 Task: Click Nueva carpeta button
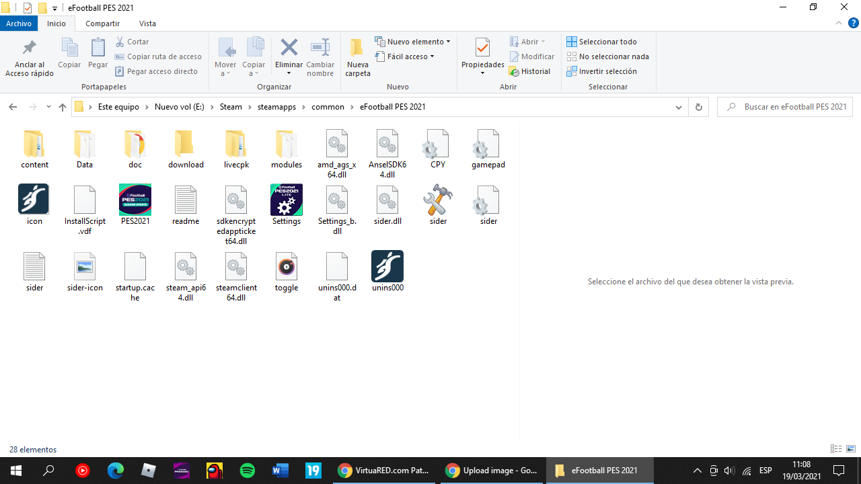pos(358,56)
